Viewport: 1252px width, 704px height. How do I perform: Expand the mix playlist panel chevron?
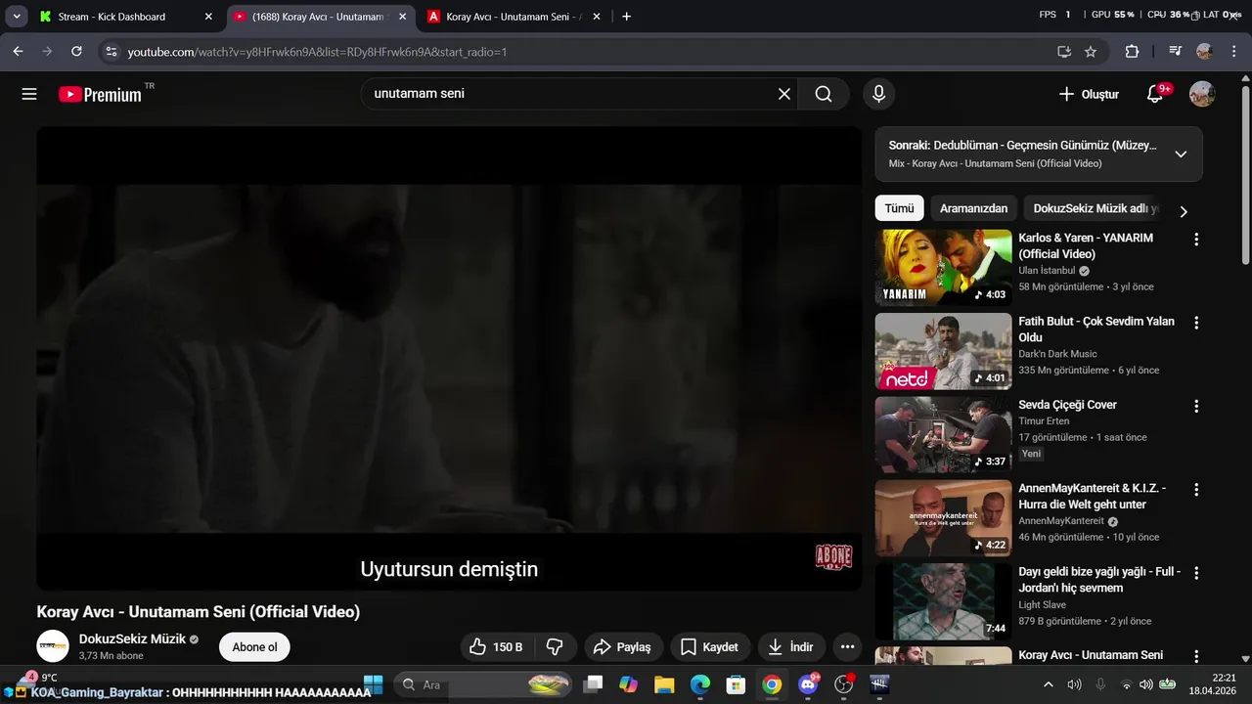[1181, 154]
